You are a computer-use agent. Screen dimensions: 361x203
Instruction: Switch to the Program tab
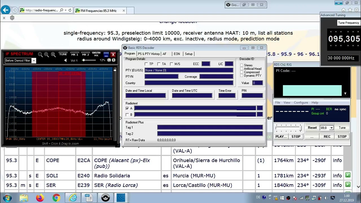tap(130, 54)
